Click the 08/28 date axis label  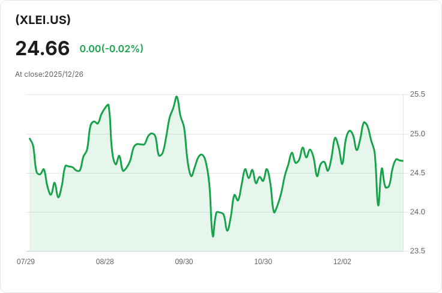click(105, 262)
